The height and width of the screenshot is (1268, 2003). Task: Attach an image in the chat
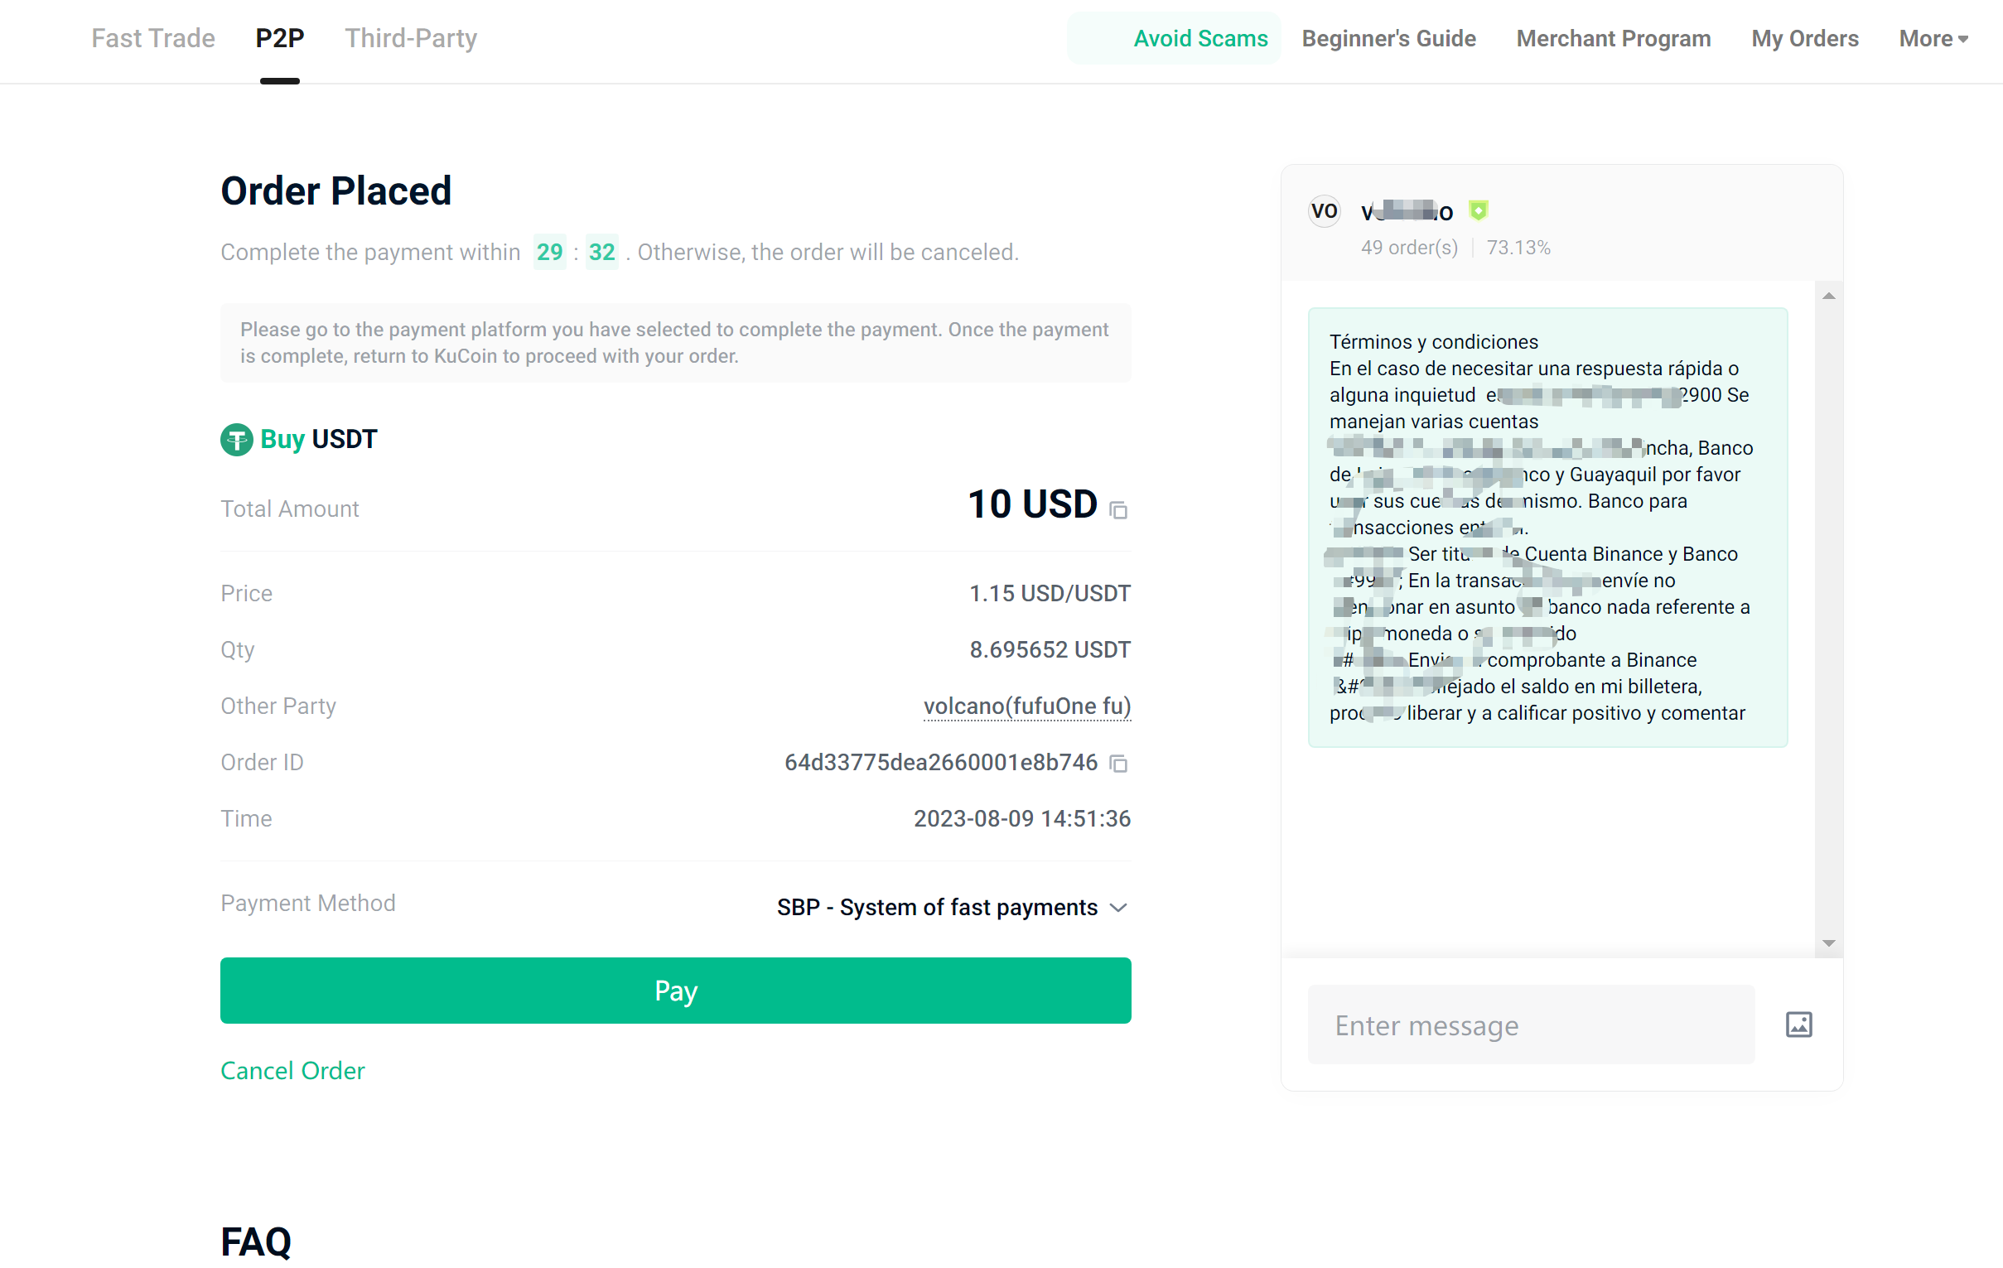pyautogui.click(x=1798, y=1025)
